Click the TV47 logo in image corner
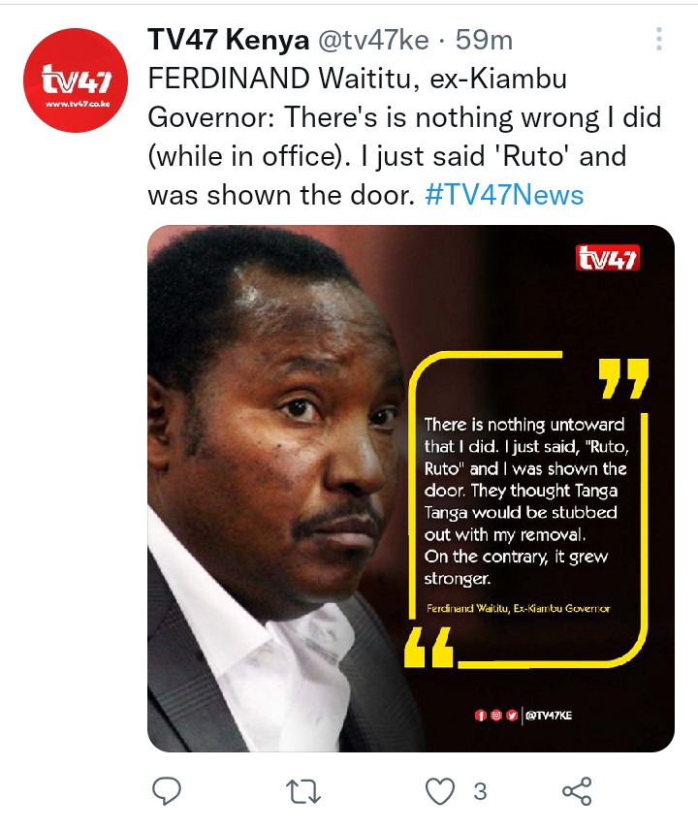 (608, 258)
